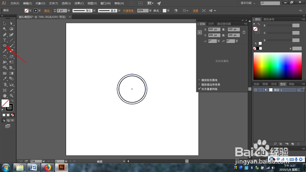Select the Perspective Grid tool
The height and width of the screenshot is (172, 306).
pos(11,68)
